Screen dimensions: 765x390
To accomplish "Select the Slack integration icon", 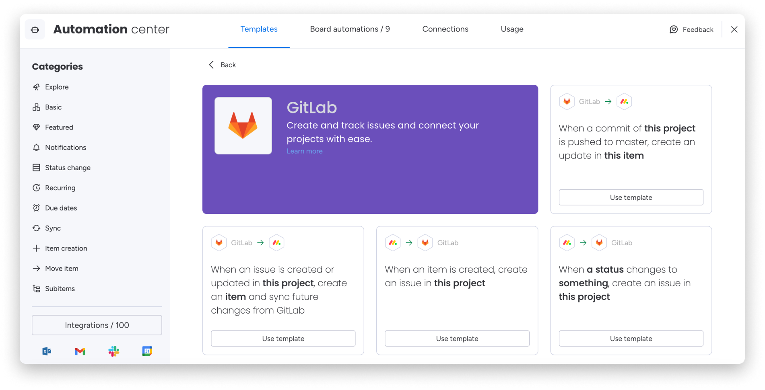I will tap(114, 351).
